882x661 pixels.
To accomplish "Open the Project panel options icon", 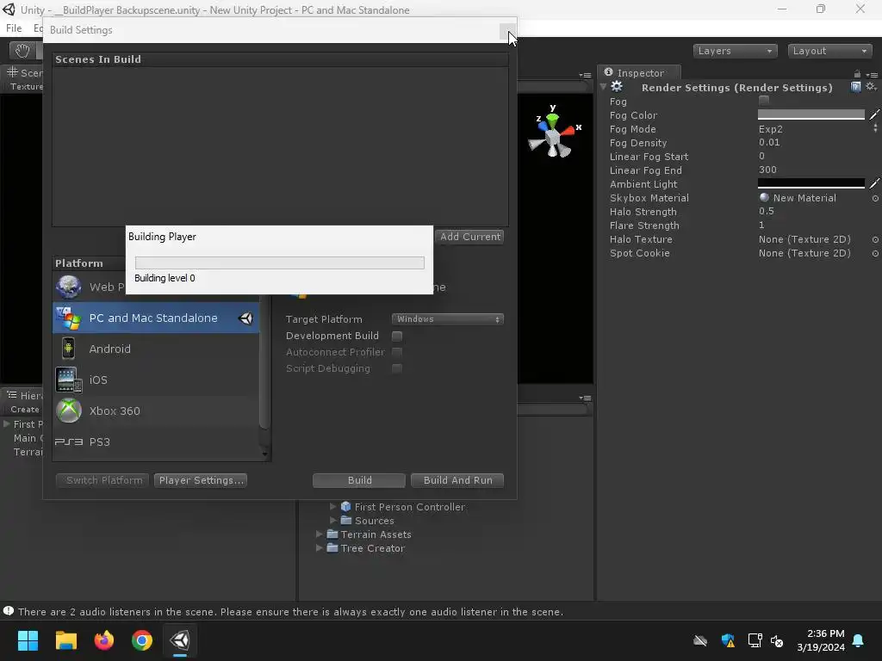I will point(585,398).
